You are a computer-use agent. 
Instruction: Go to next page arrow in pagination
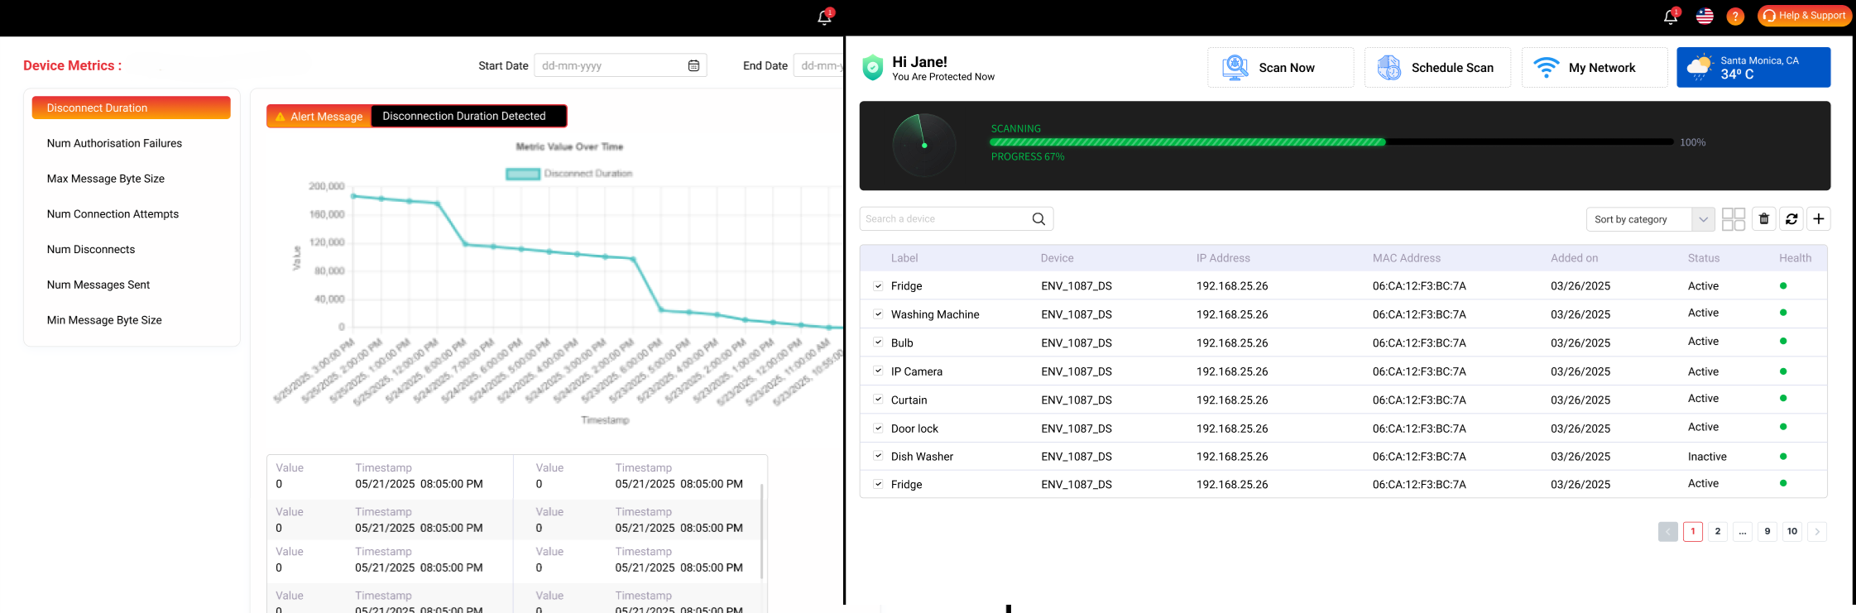[1817, 532]
